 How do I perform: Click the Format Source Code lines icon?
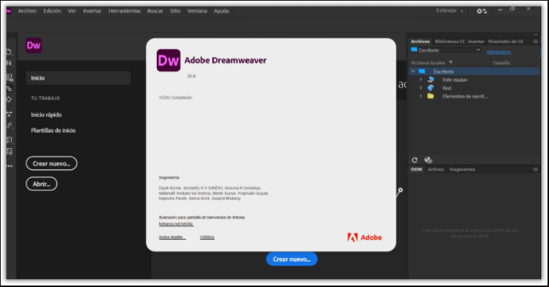(x=9, y=89)
